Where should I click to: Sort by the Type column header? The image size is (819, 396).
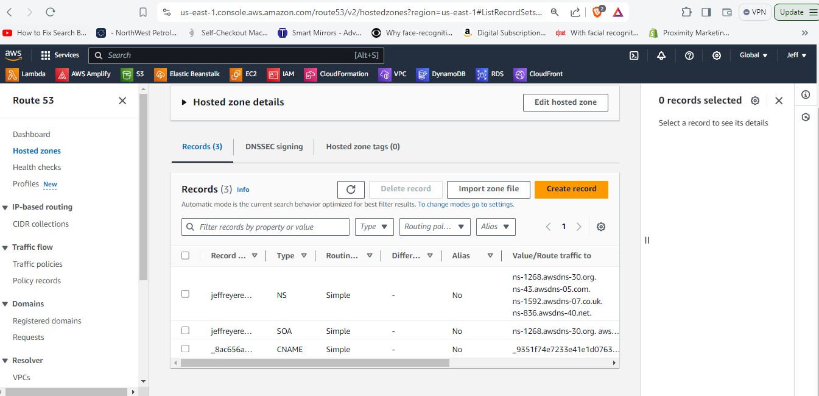[290, 256]
